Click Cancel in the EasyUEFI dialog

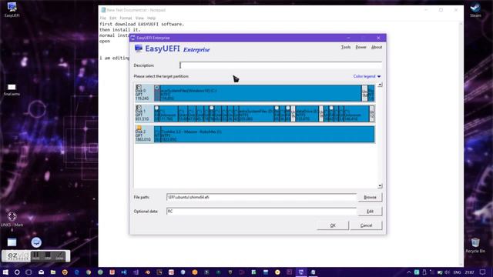tap(366, 225)
